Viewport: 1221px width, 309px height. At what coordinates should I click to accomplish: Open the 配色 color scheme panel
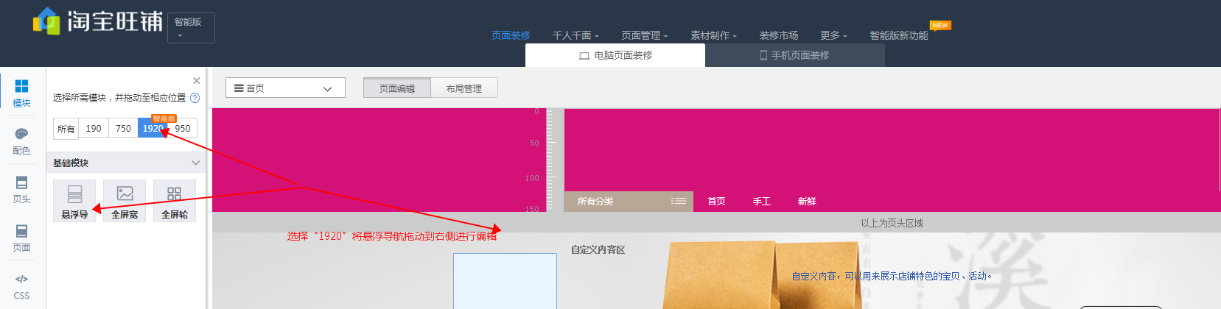(x=21, y=141)
